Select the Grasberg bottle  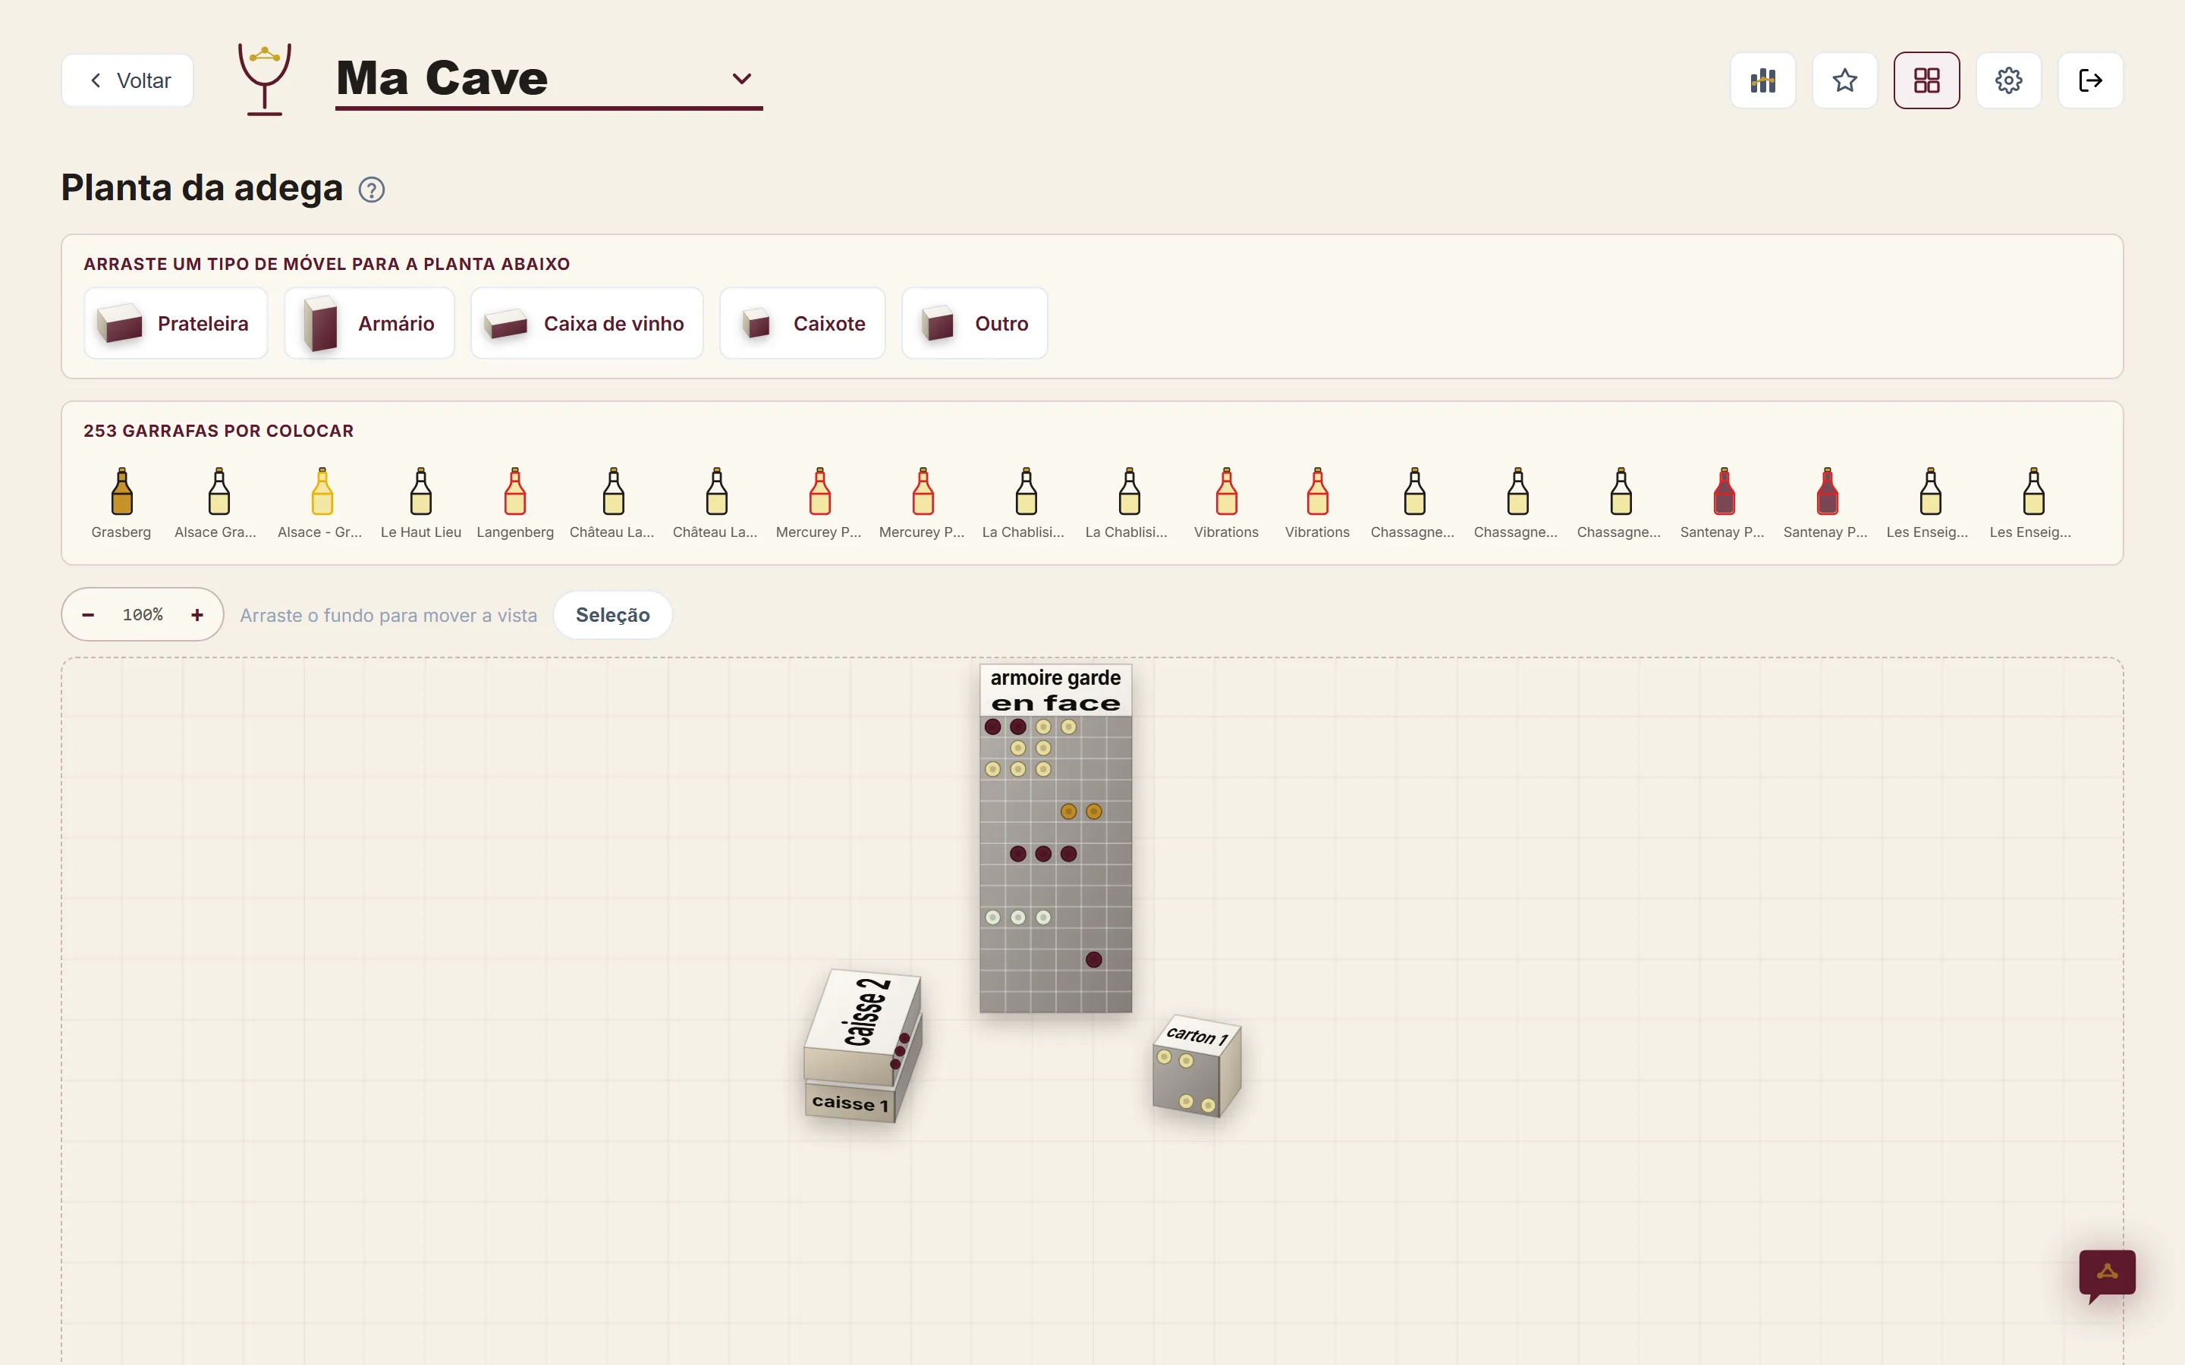(x=121, y=504)
